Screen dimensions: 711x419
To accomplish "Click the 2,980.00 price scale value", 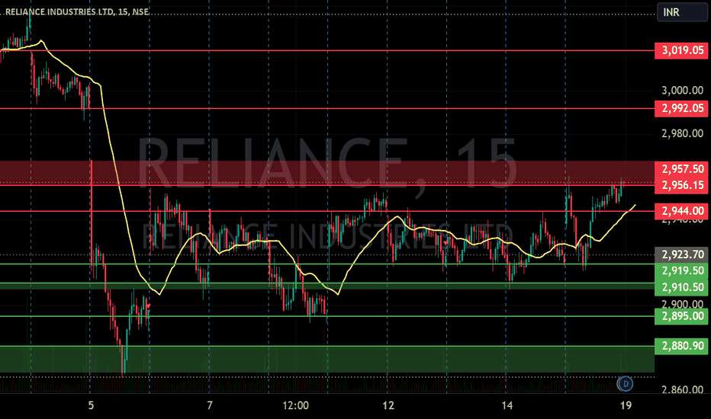I will point(683,133).
